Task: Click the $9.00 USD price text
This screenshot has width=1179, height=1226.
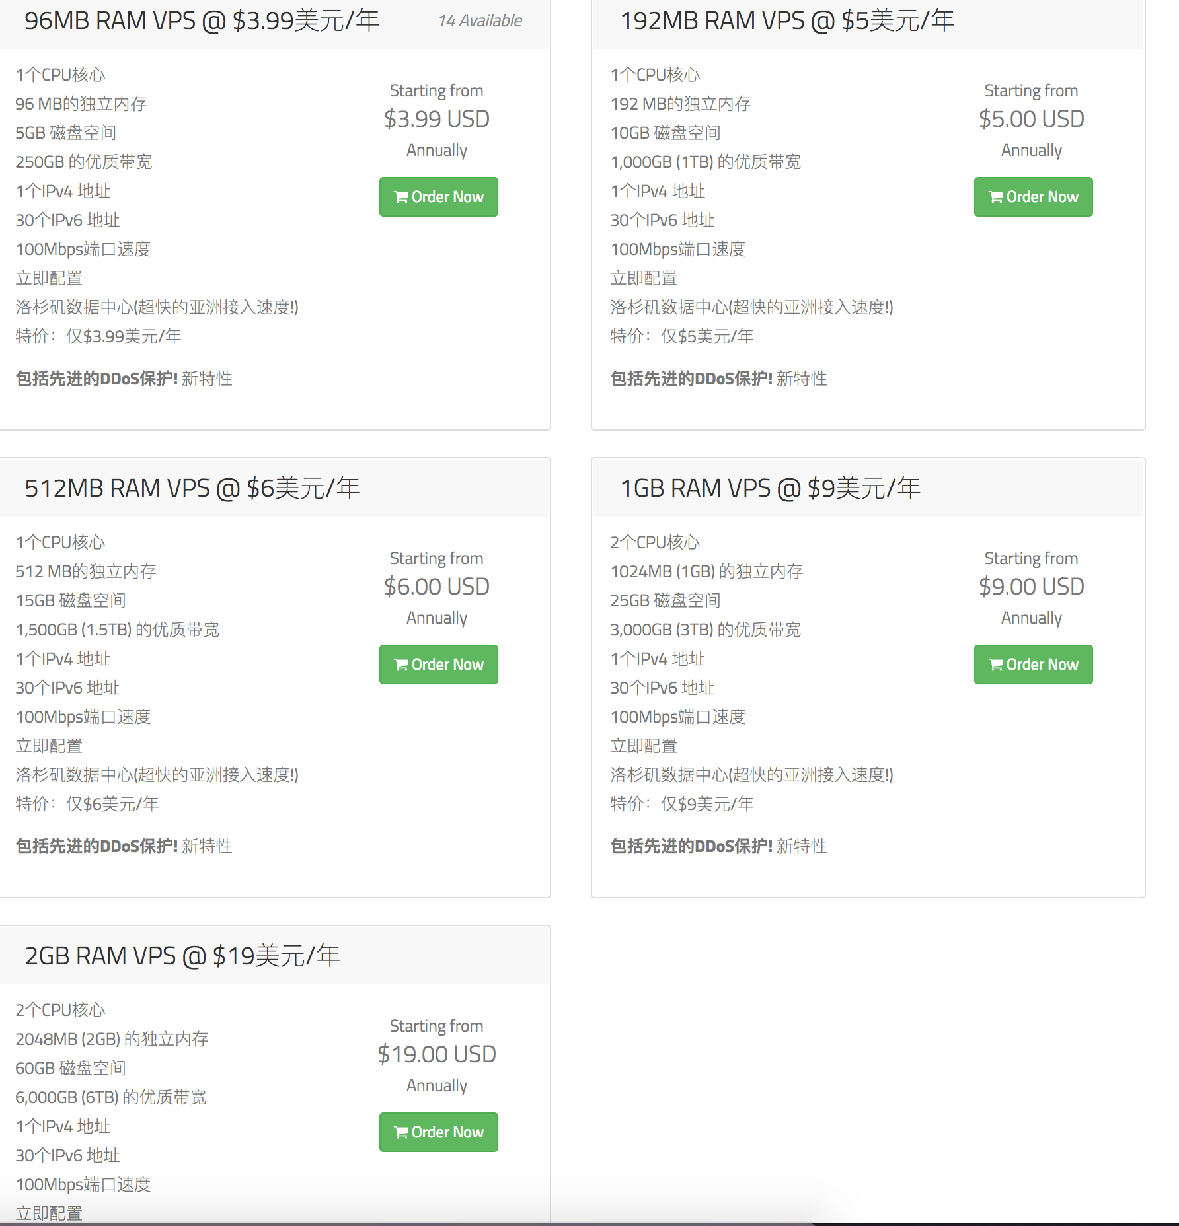Action: point(1032,587)
